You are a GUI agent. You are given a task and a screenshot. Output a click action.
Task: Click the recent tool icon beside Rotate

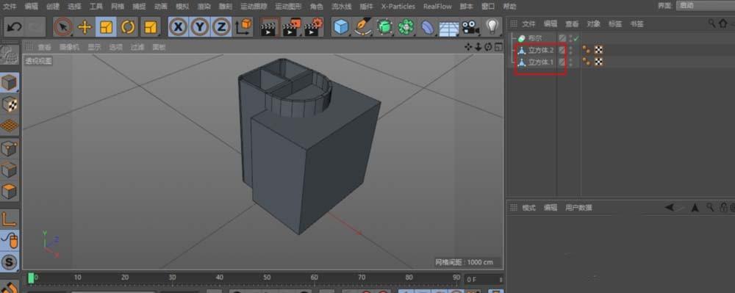point(150,26)
